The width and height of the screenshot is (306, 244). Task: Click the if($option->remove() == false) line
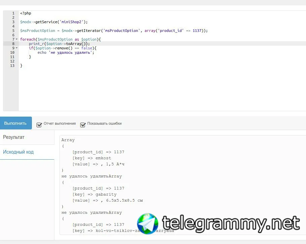tap(62, 48)
